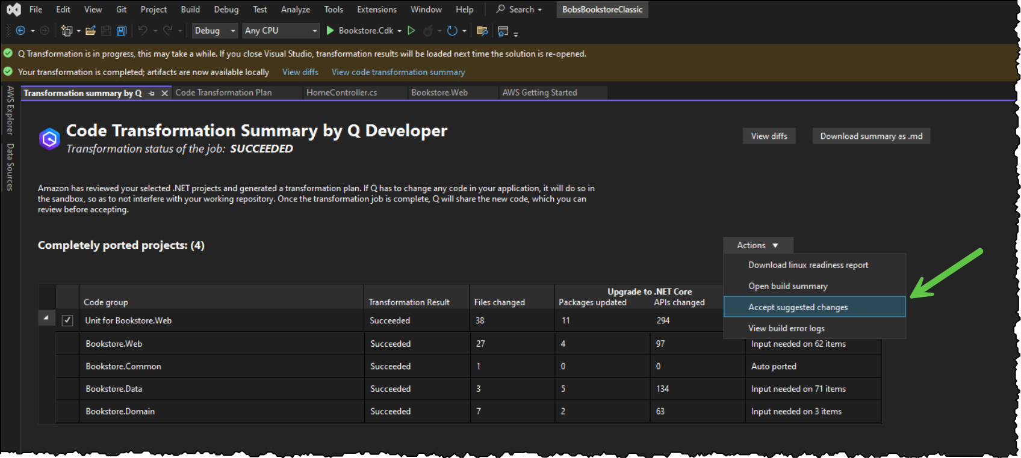Viewport: 1021px width, 458px height.
Task: Click the magnifier Search icon
Action: [x=500, y=9]
